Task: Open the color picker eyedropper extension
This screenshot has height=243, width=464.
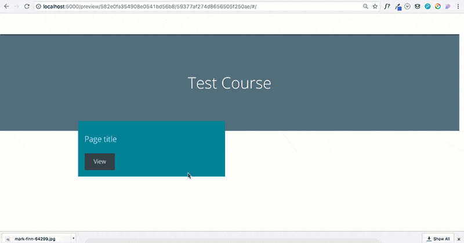Action: click(x=398, y=6)
